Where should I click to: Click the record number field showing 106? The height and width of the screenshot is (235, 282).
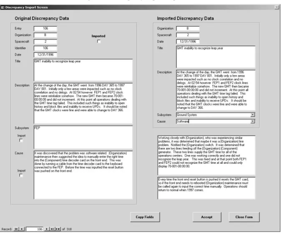point(35,229)
